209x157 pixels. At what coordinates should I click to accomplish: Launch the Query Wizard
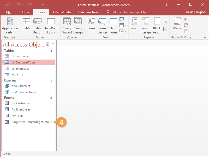pos(67,26)
